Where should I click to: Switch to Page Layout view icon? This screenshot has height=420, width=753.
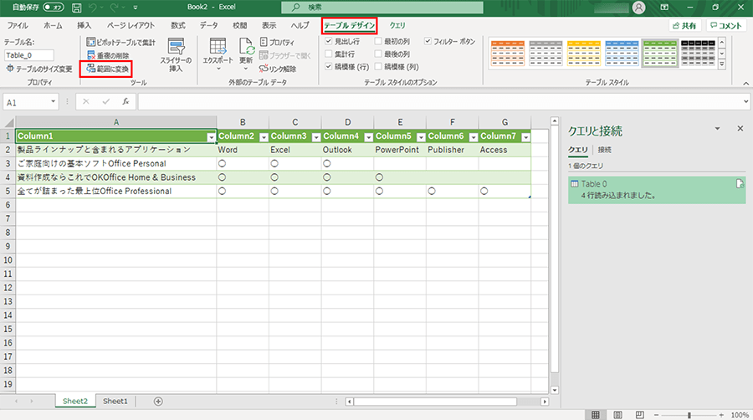pos(617,415)
